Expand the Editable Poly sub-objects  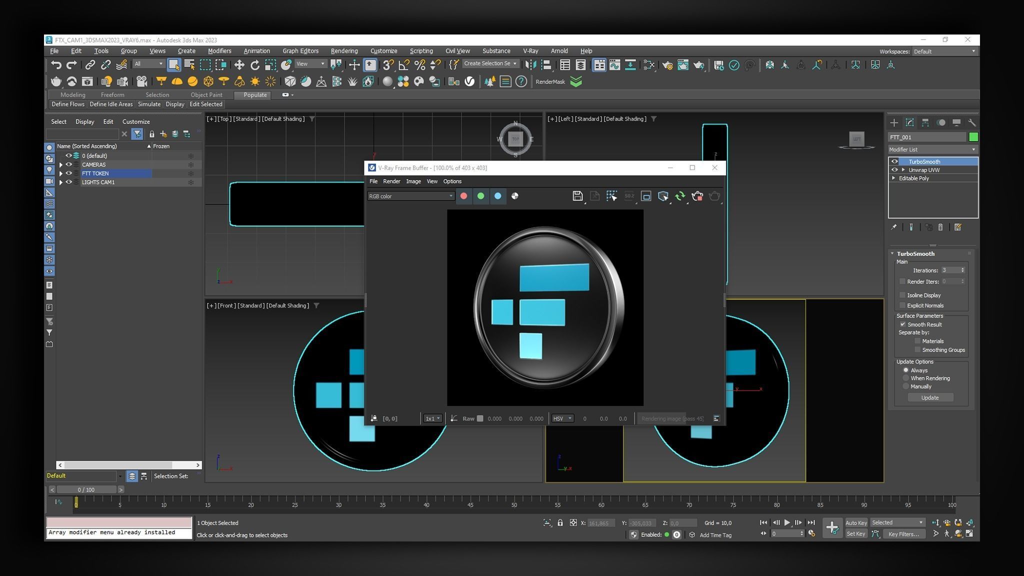[x=893, y=178]
